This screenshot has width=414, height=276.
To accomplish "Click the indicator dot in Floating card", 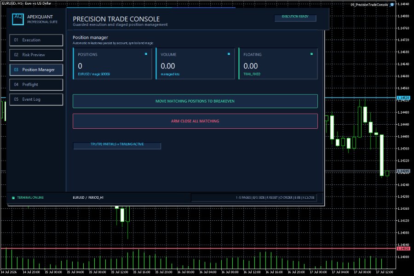I will (311, 54).
